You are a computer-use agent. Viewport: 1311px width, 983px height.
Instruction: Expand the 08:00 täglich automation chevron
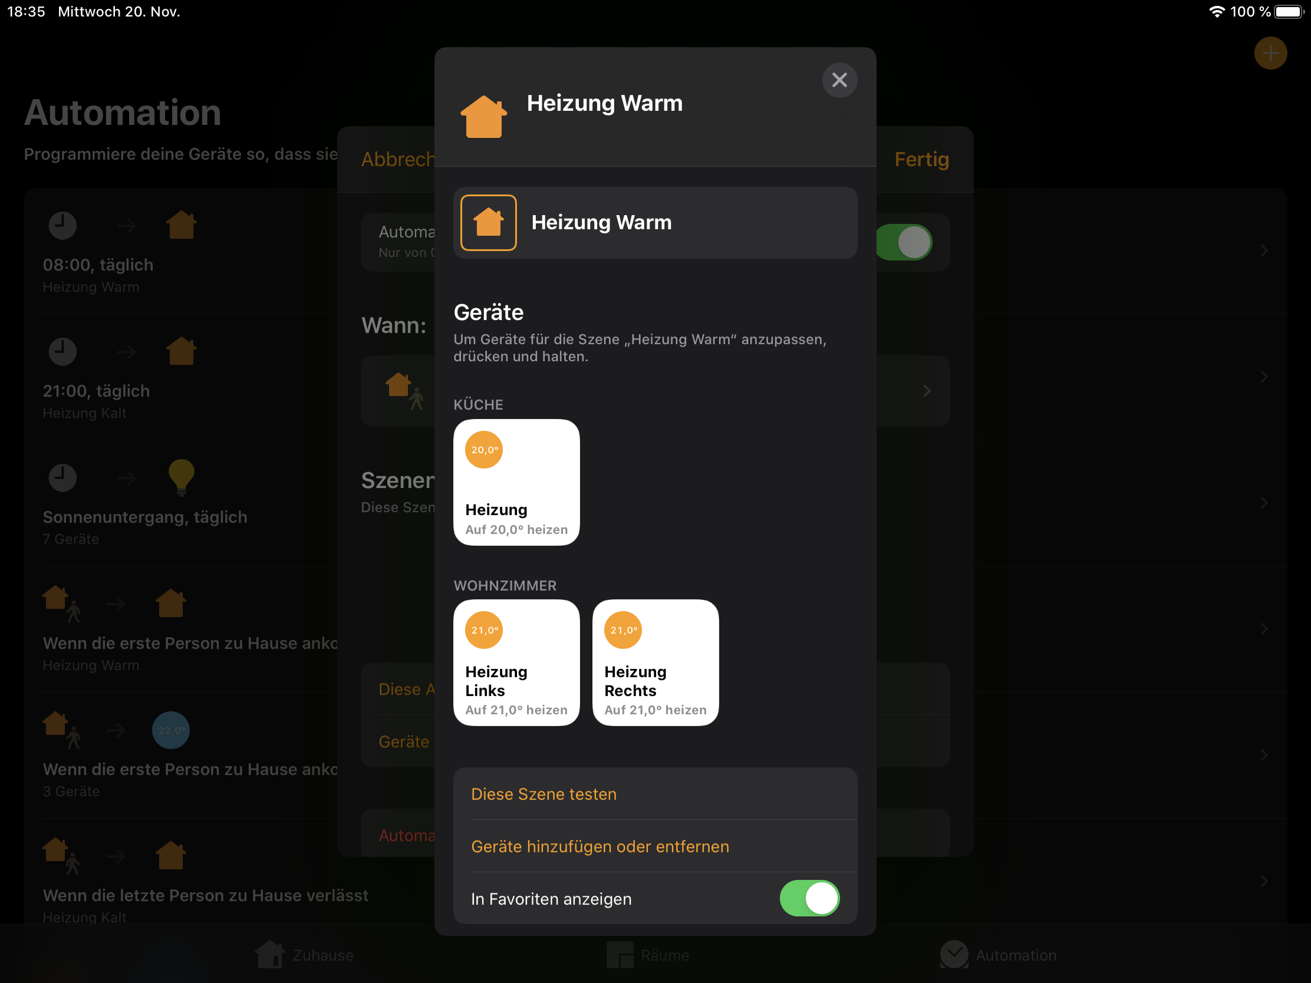tap(1264, 250)
